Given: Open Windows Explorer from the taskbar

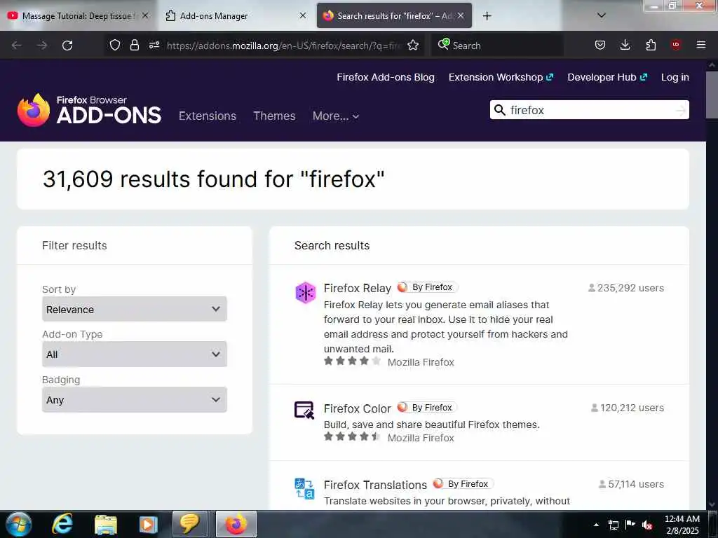Looking at the screenshot, I should 106,524.
